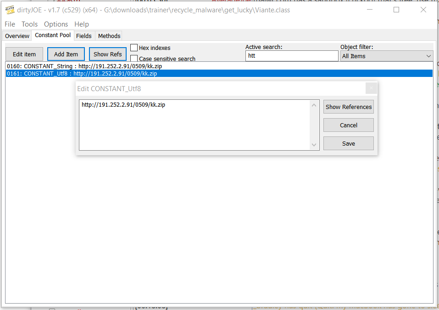Close the Edit CONSTANT_Utf8 dialog
The width and height of the screenshot is (439, 310).
371,88
